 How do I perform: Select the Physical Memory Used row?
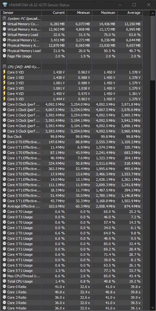click(72, 40)
